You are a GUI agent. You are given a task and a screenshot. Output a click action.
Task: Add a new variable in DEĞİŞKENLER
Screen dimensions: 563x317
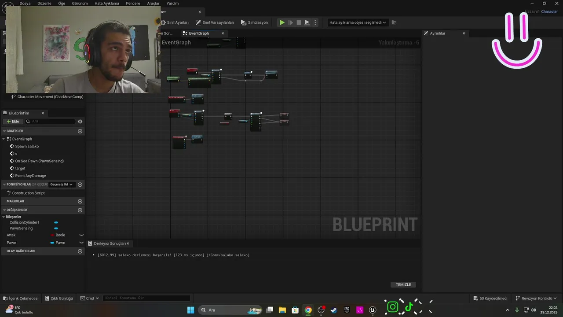pyautogui.click(x=80, y=210)
